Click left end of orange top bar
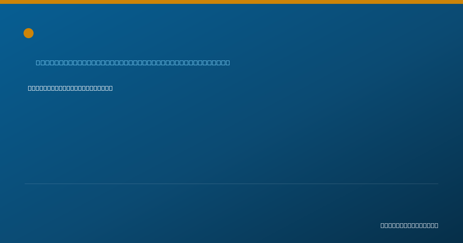This screenshot has height=243, width=463. tap(1, 2)
